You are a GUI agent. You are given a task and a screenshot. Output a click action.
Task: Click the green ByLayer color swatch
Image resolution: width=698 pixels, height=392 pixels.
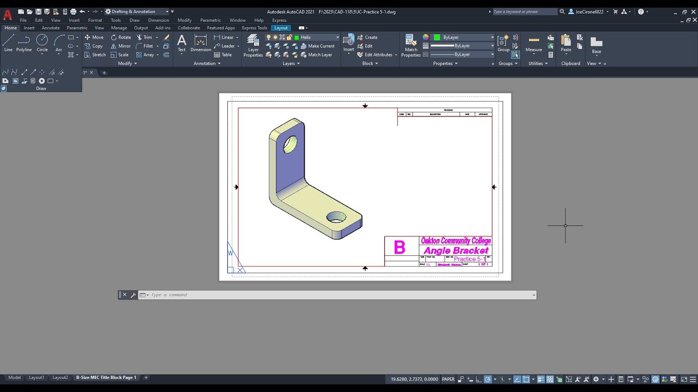(437, 37)
